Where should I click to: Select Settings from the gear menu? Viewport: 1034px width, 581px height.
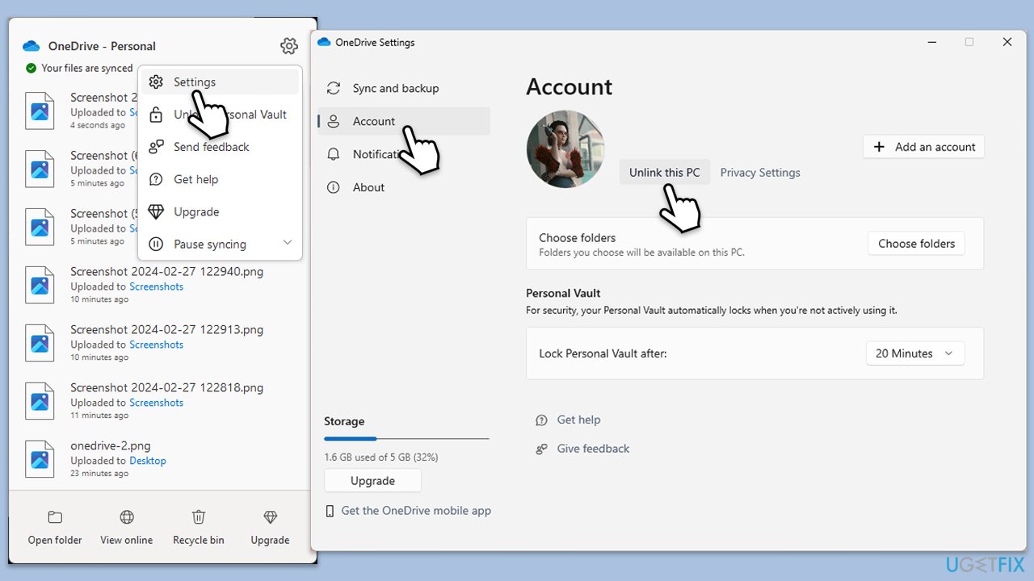point(195,82)
